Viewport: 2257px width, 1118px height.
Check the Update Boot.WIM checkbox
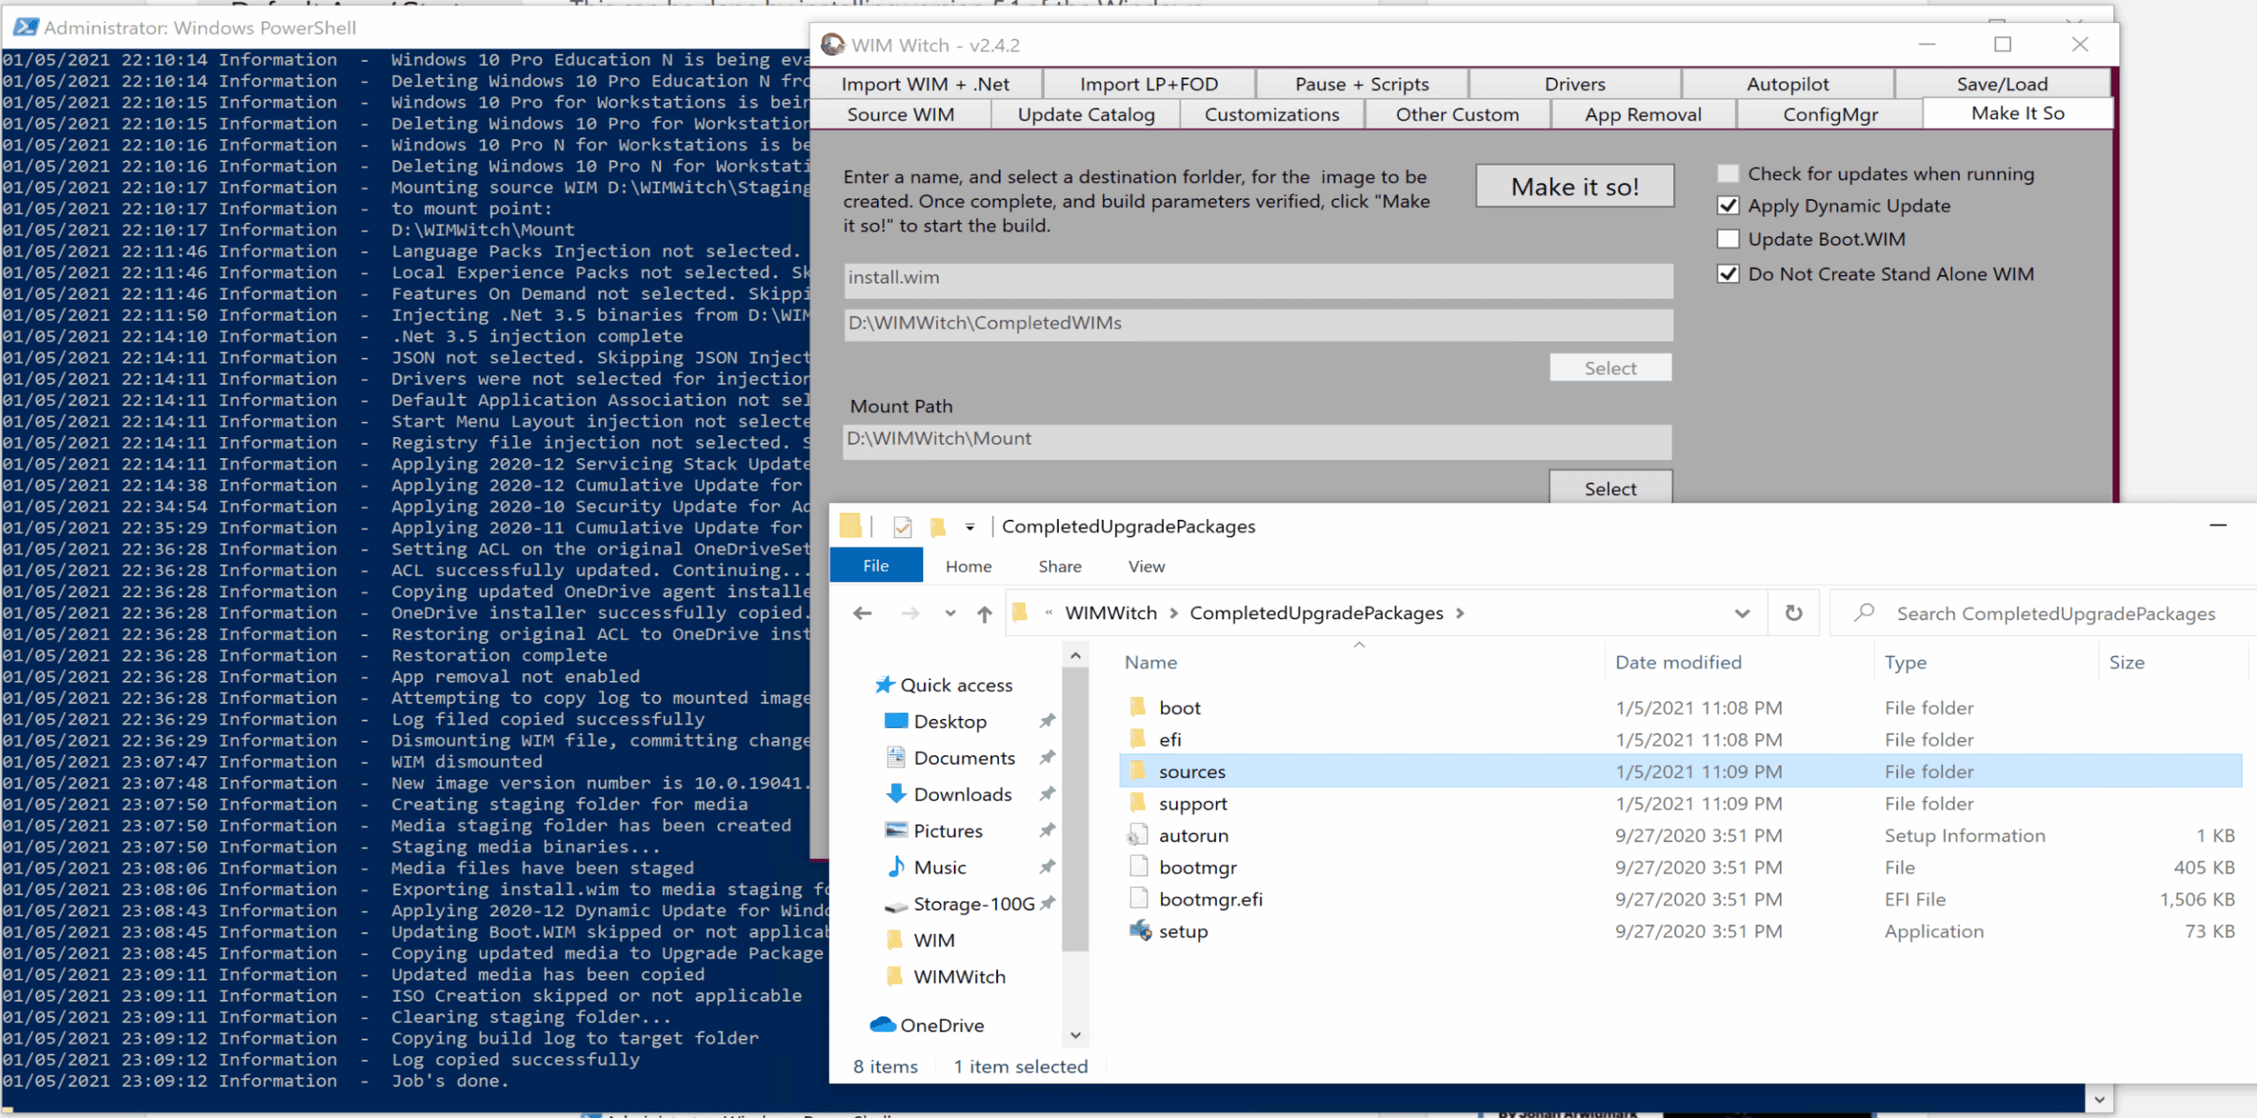[x=1728, y=239]
